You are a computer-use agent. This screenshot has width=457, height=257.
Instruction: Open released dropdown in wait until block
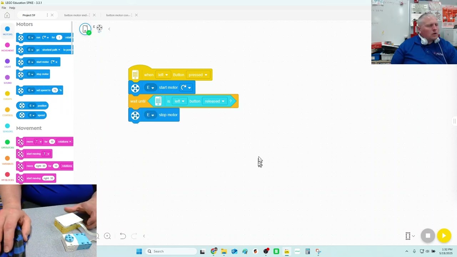pyautogui.click(x=215, y=101)
